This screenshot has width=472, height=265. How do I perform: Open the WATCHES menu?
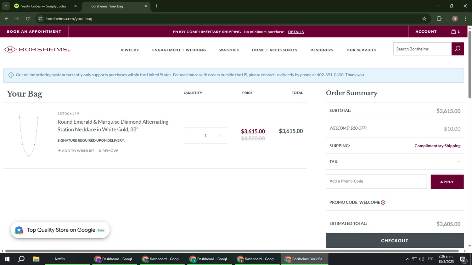pyautogui.click(x=229, y=50)
